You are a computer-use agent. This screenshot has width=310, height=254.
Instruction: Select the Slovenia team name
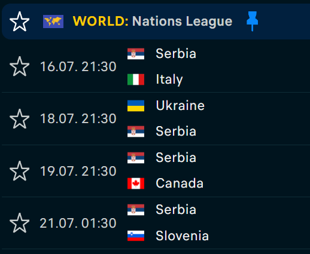pos(182,235)
